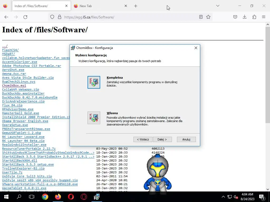
Task: Open the Windows Start menu
Action: click(x=6, y=197)
